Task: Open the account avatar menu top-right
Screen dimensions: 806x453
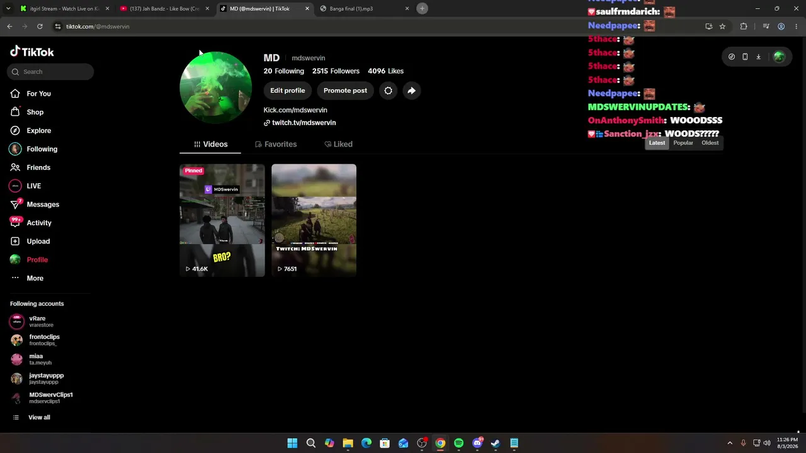Action: (779, 57)
